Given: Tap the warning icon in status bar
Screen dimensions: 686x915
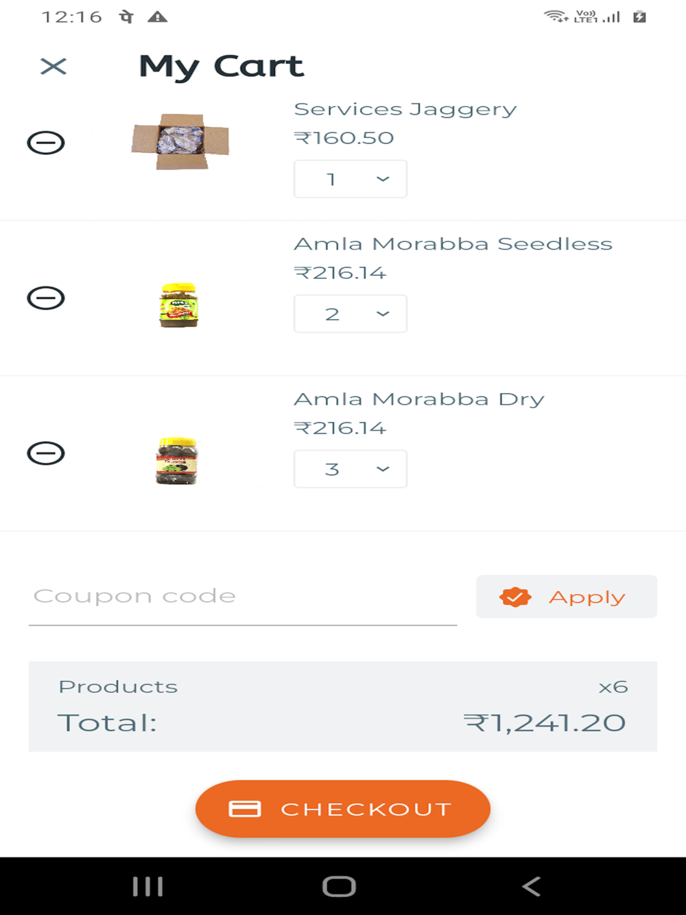Looking at the screenshot, I should pyautogui.click(x=158, y=17).
